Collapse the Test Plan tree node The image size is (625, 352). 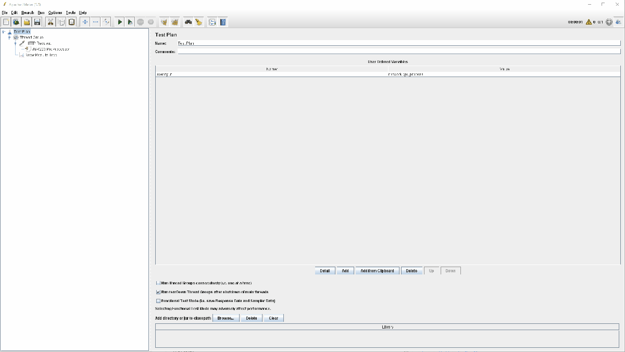3,32
